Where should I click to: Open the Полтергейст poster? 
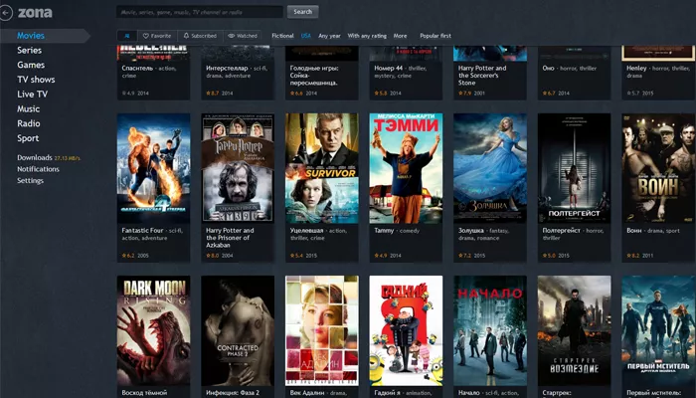[x=574, y=168]
